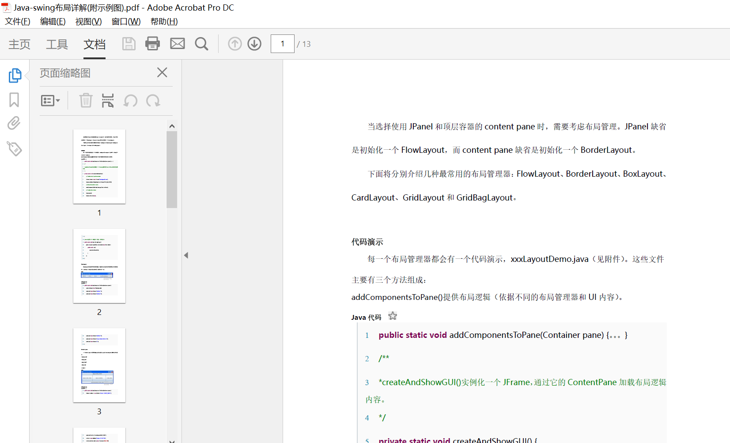Send file by email using the envelope icon
The image size is (730, 443).
178,43
